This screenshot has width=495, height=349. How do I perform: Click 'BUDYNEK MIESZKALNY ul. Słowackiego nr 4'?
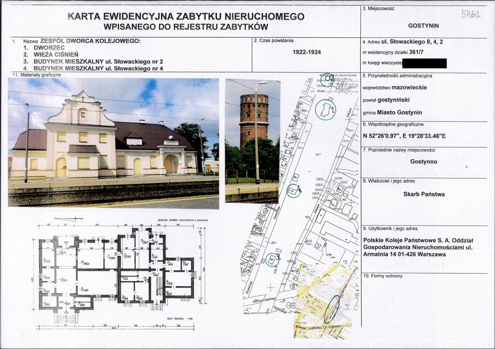[x=98, y=68]
